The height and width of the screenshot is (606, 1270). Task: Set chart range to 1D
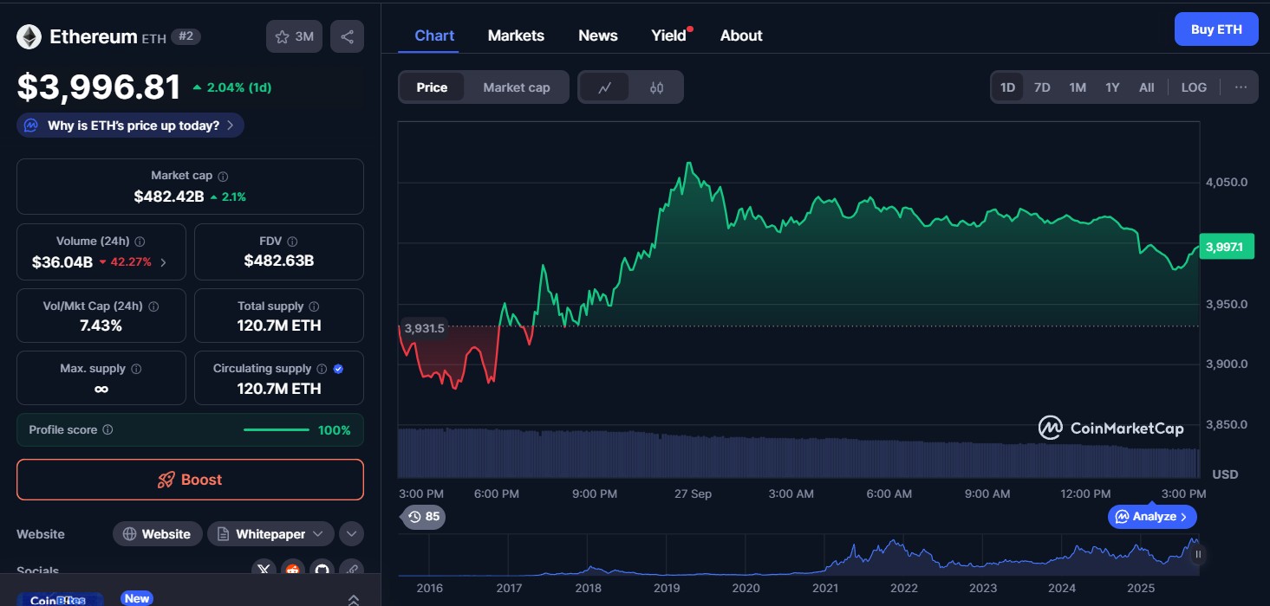point(1007,87)
